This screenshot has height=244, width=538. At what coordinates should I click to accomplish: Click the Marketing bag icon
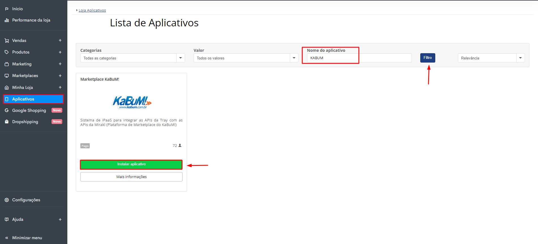click(x=7, y=64)
